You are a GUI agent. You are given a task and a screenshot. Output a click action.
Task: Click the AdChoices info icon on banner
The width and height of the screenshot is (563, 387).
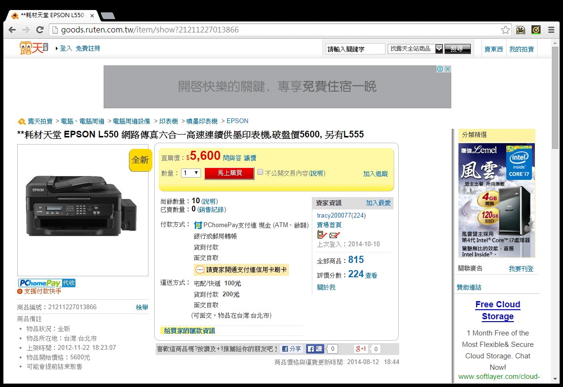tap(440, 69)
